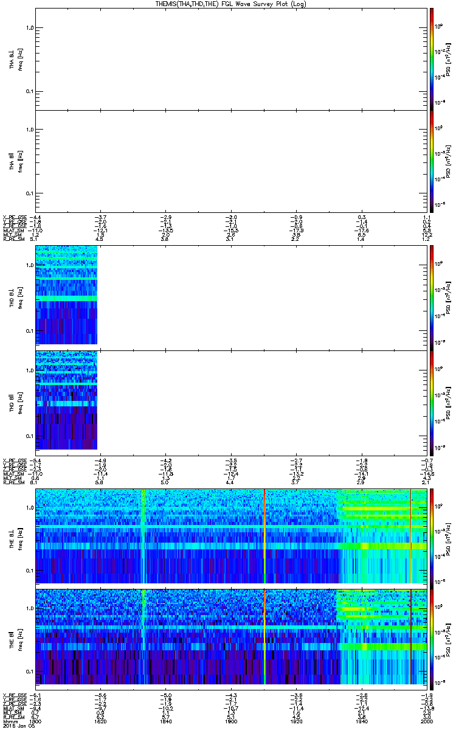Click the '0.1' tick on THE BII axis
Image resolution: width=456 pixels, height=730 pixels.
[x=29, y=671]
